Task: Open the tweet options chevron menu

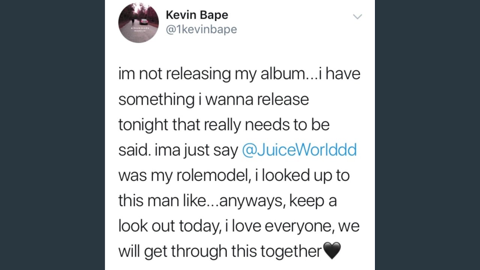Action: [x=357, y=16]
